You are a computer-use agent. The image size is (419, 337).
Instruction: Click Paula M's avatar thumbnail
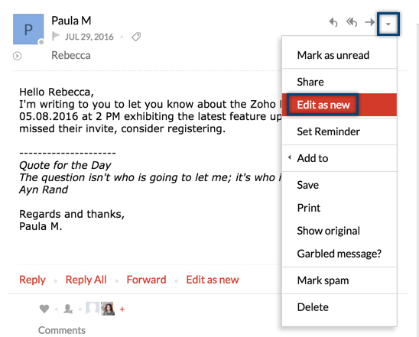pyautogui.click(x=28, y=29)
